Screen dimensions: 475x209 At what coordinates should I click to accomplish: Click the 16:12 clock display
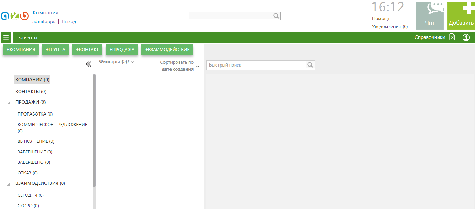pos(387,7)
